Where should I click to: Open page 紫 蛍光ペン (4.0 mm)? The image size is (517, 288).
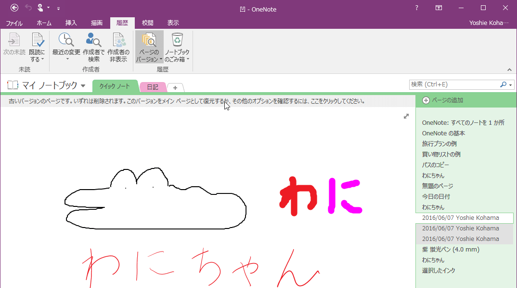point(451,249)
